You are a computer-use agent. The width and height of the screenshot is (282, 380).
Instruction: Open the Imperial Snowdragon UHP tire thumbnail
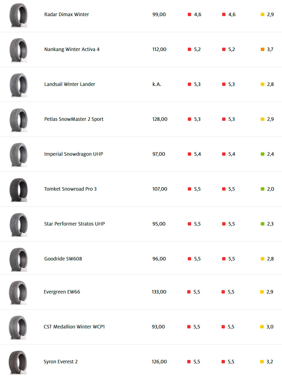click(18, 155)
